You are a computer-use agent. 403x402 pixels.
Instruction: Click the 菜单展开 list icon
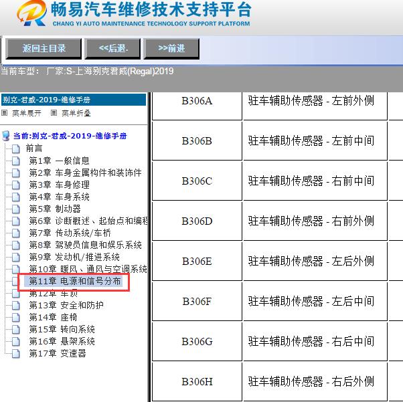[5, 113]
